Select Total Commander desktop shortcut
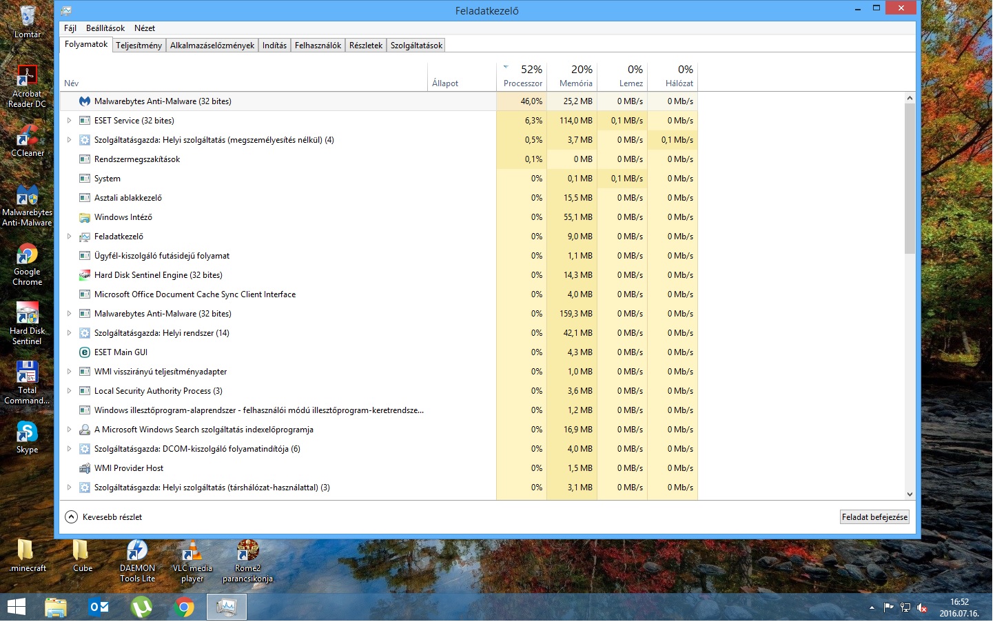Viewport: 995px width, 622px height. 27,383
